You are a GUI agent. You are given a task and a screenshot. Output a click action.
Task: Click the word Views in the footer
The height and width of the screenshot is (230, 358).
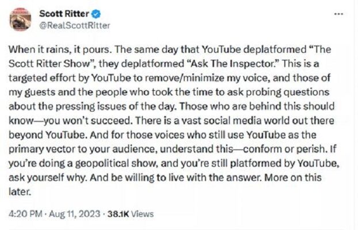(143, 214)
